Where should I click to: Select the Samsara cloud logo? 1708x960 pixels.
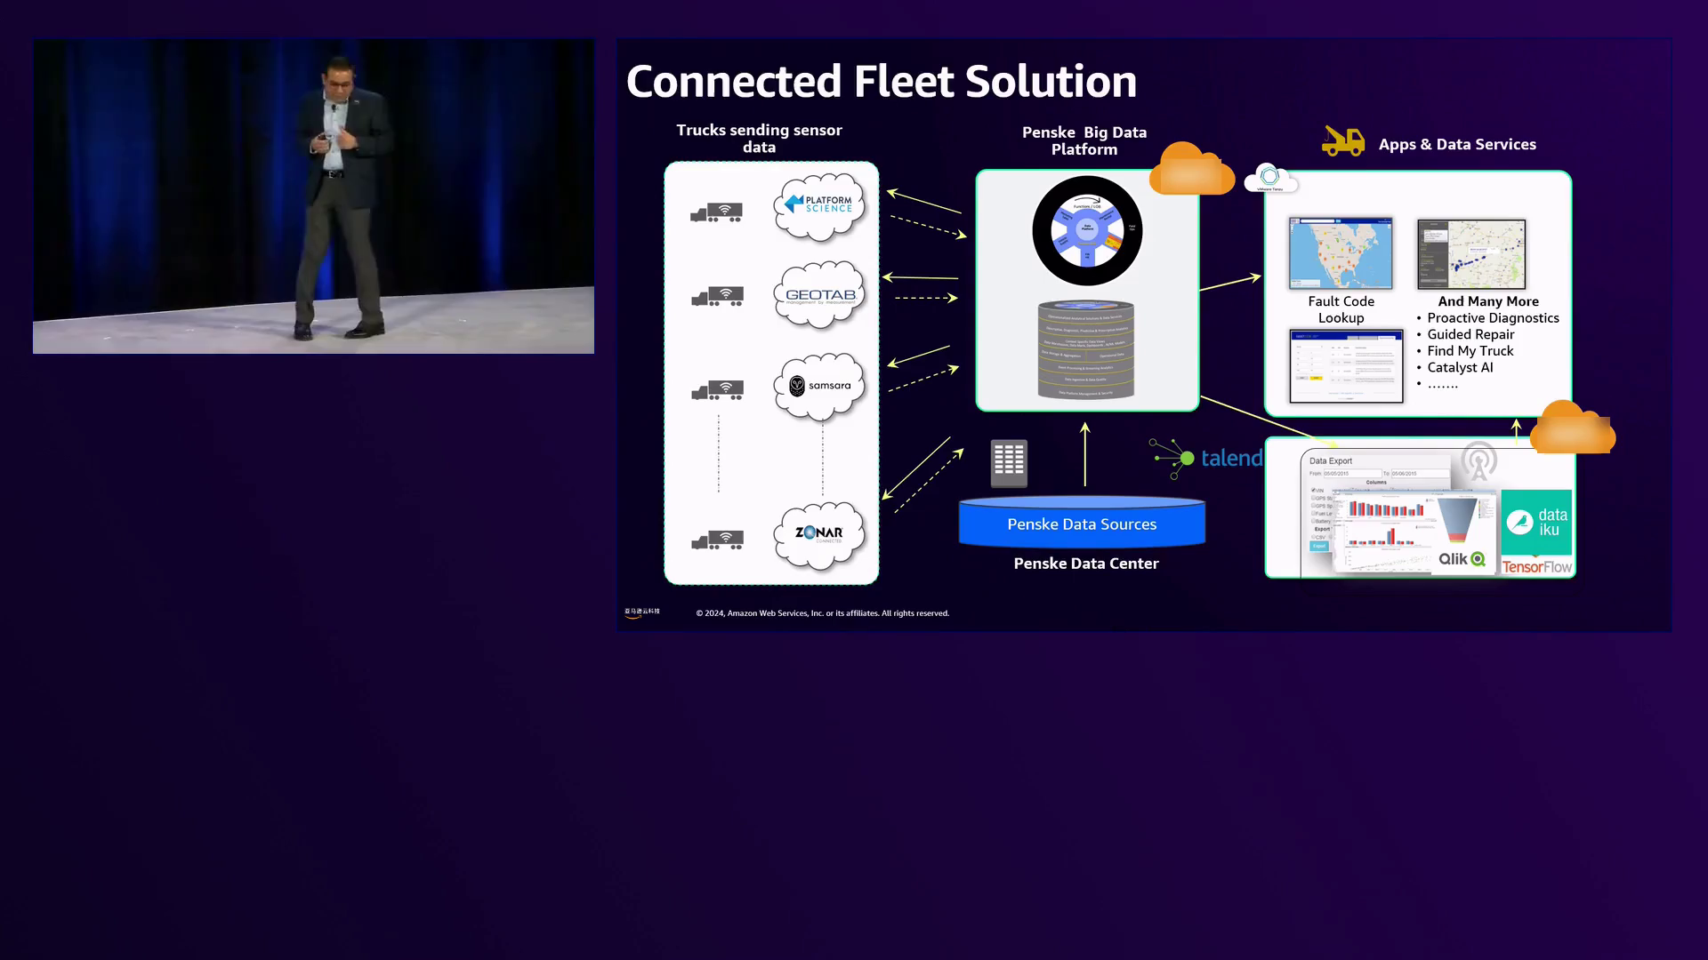(x=819, y=386)
